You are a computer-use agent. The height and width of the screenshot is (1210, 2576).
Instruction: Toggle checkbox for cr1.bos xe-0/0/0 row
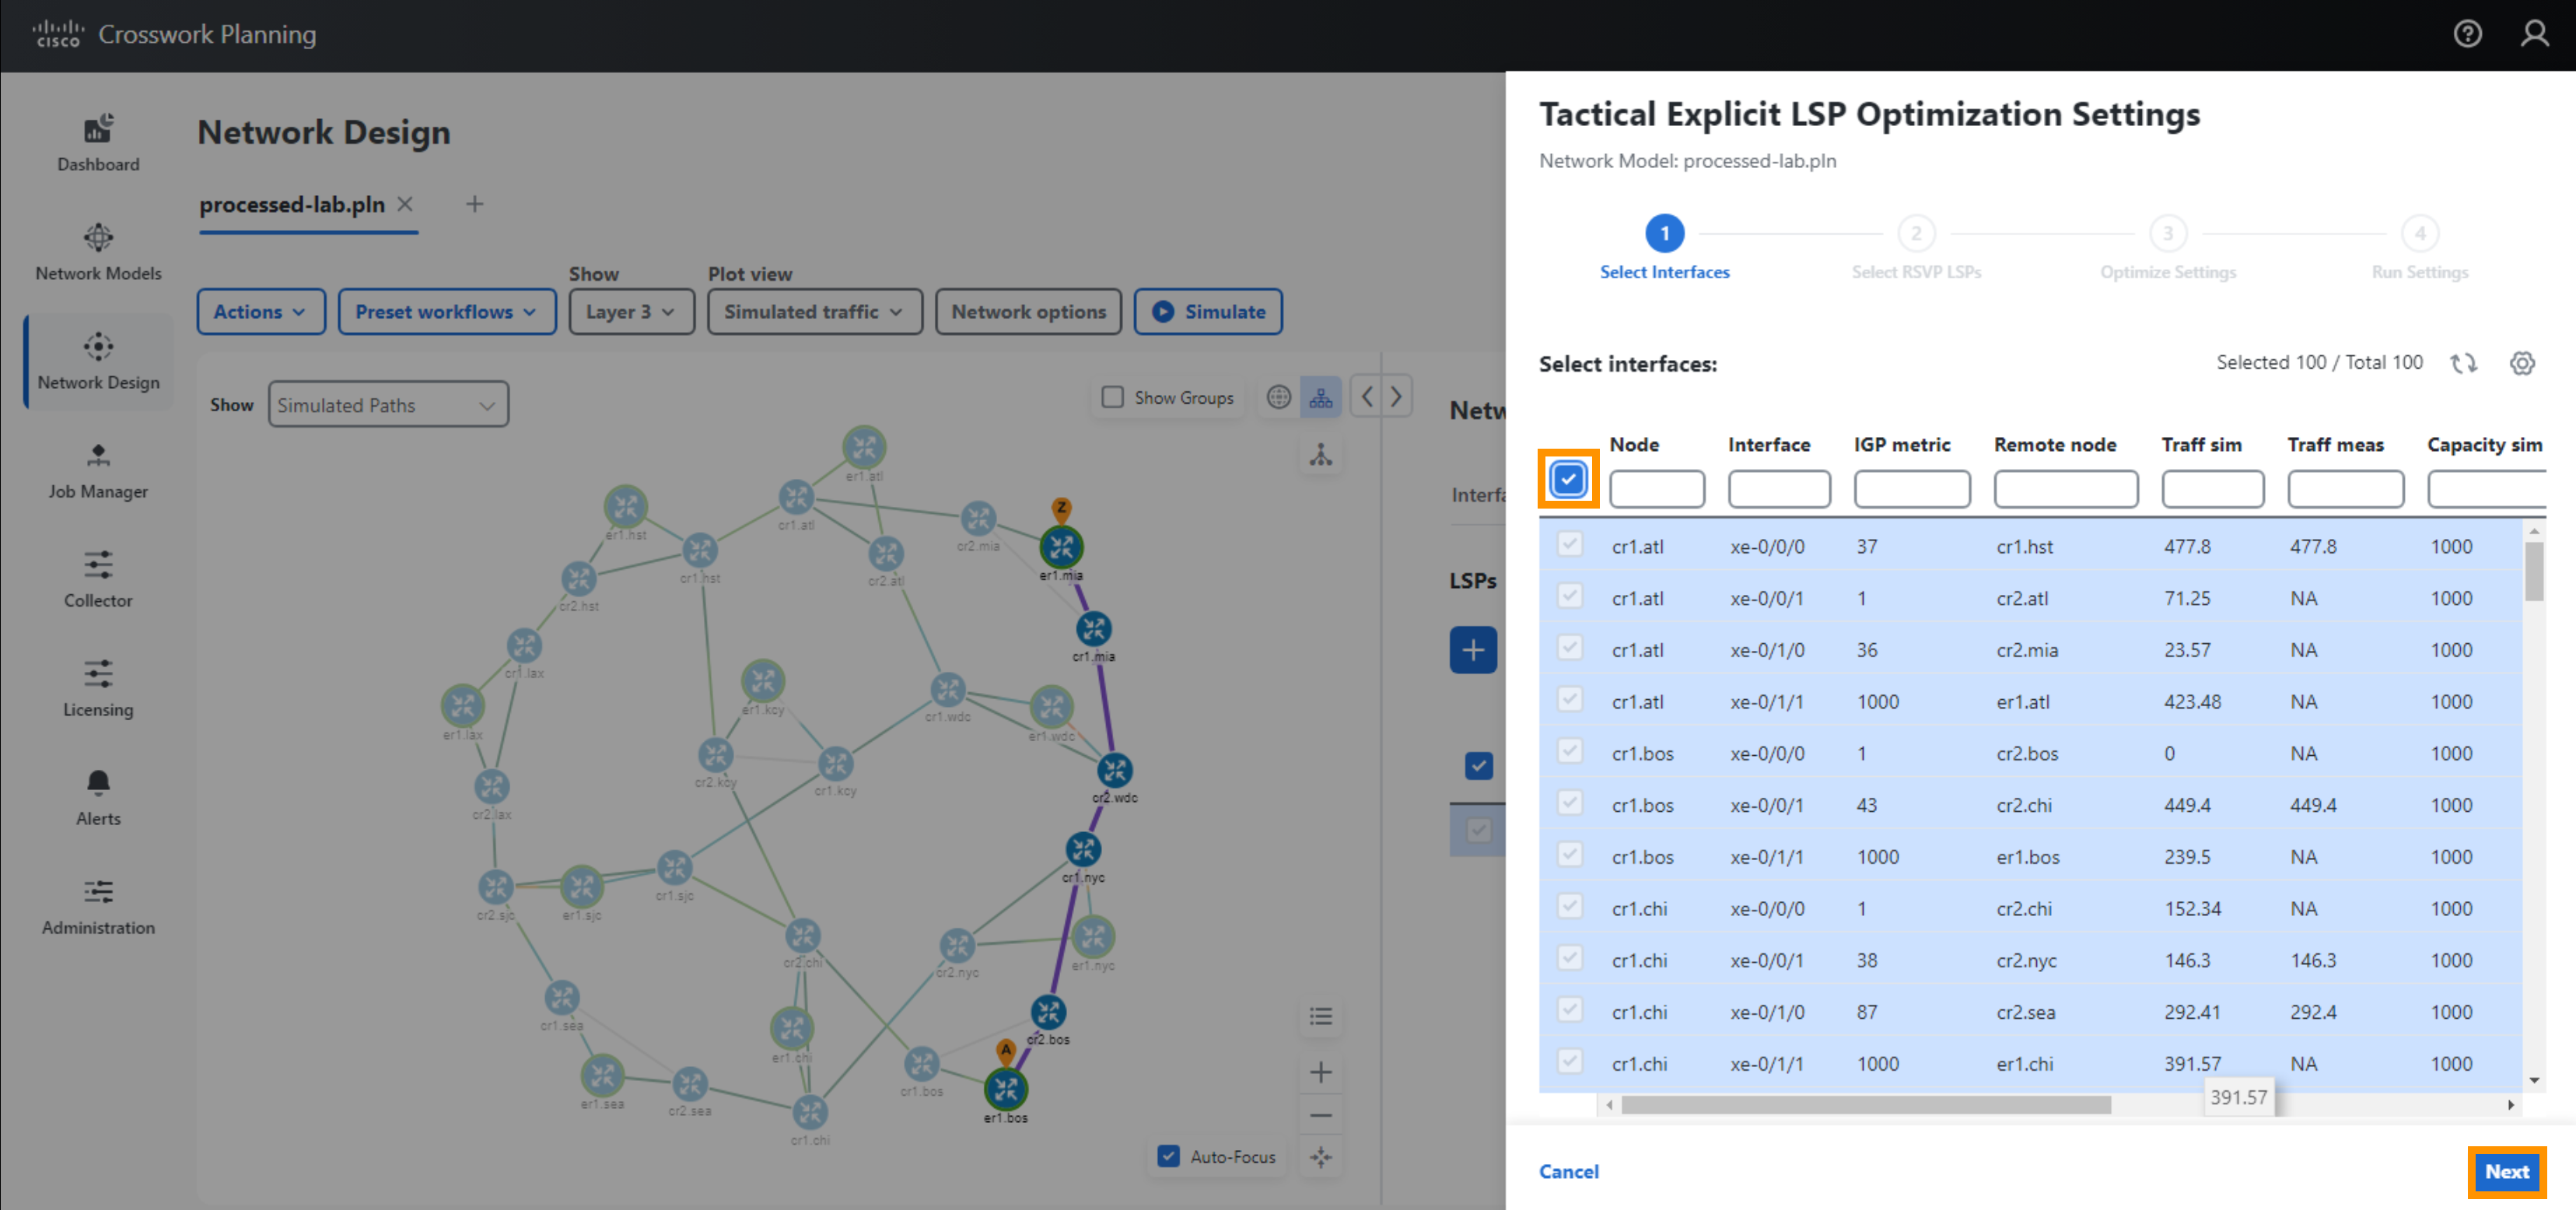[1569, 752]
